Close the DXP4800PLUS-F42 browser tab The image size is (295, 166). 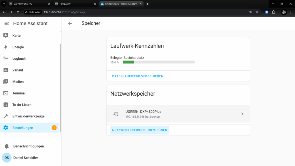[x=49, y=4]
